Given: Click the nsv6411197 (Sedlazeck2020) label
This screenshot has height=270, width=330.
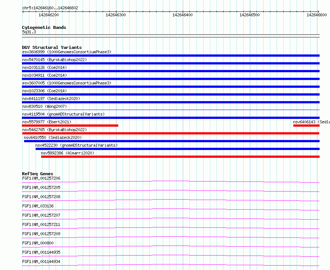Looking at the screenshot, I should coord(51,99).
